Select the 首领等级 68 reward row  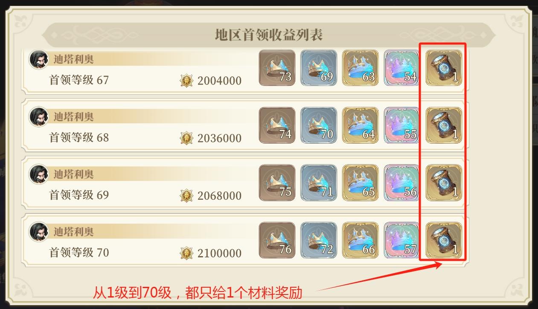(x=245, y=125)
